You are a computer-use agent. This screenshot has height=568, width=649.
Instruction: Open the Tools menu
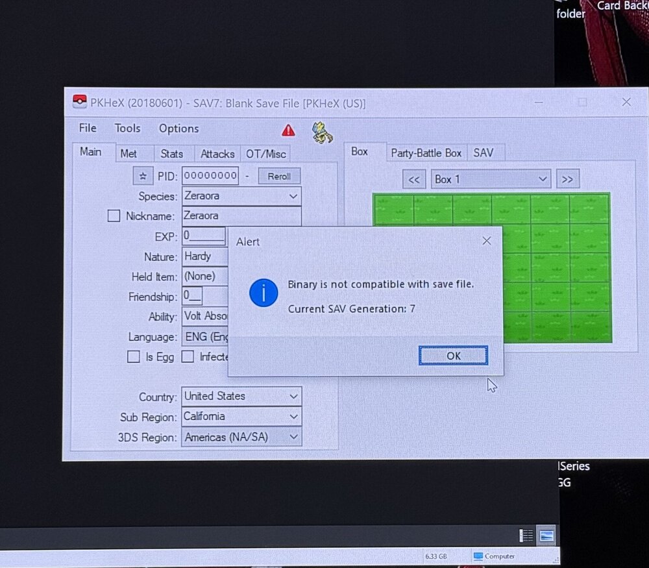click(x=127, y=129)
